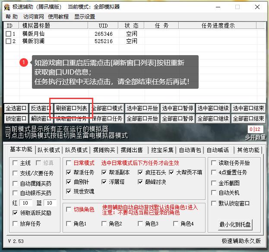The image size is (269, 252).
Task: Open the 其他功能 tab
Action: click(x=248, y=150)
